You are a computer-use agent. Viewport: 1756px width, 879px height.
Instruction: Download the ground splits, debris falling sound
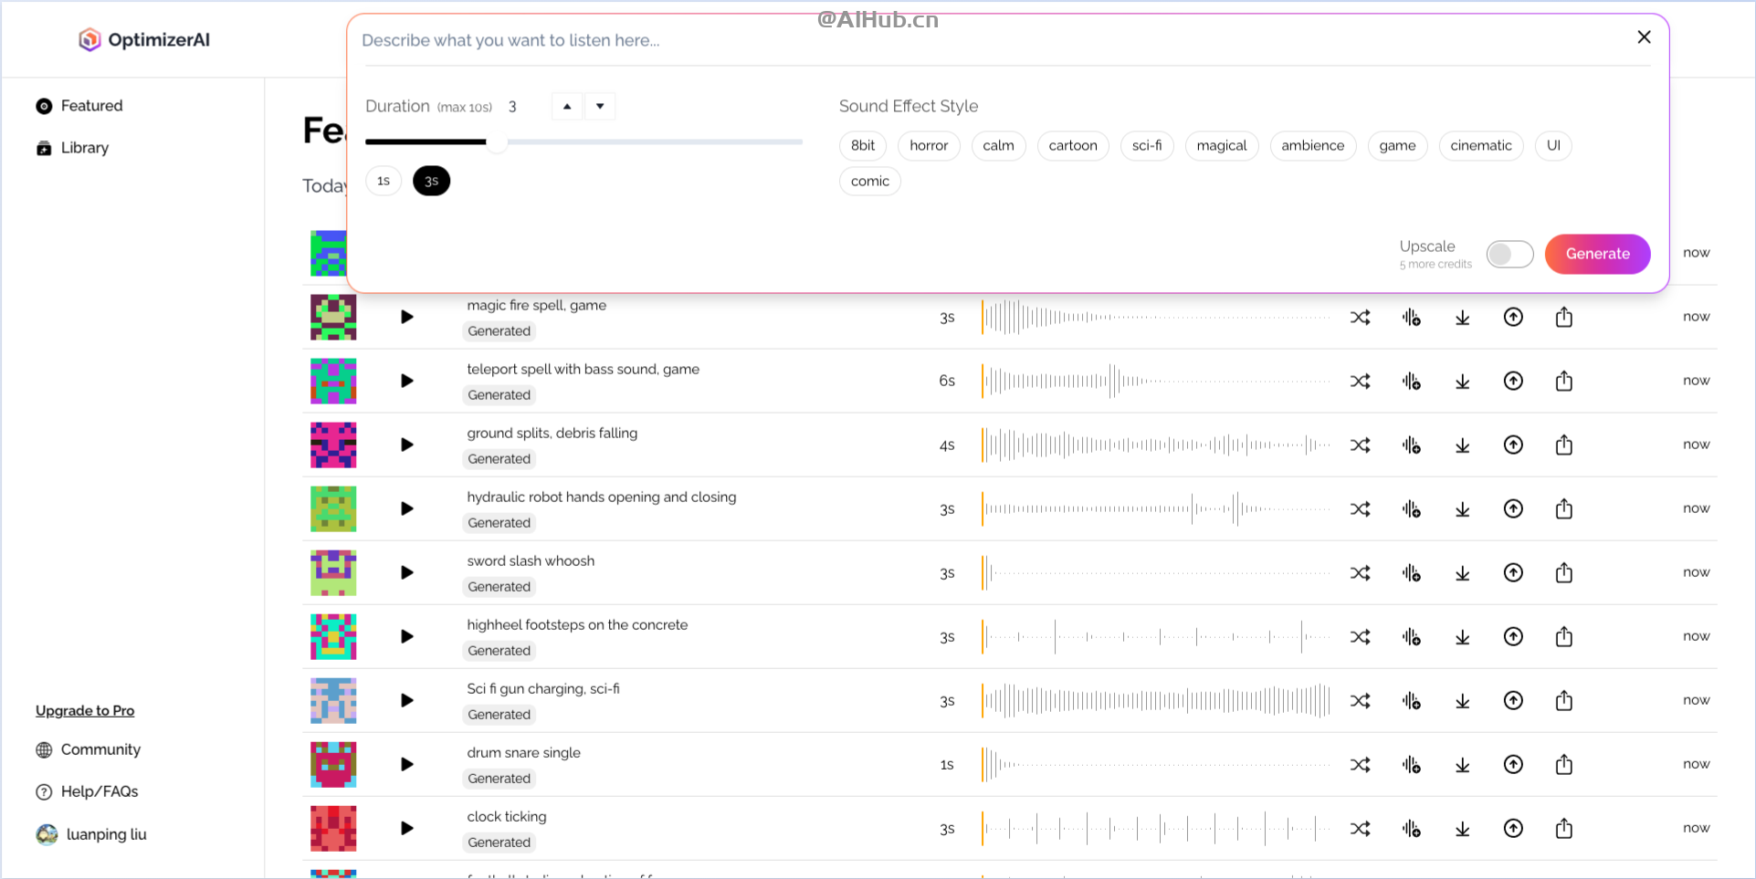point(1462,445)
